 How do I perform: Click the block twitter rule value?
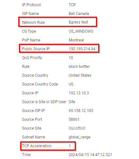pyautogui.click(x=79, y=67)
